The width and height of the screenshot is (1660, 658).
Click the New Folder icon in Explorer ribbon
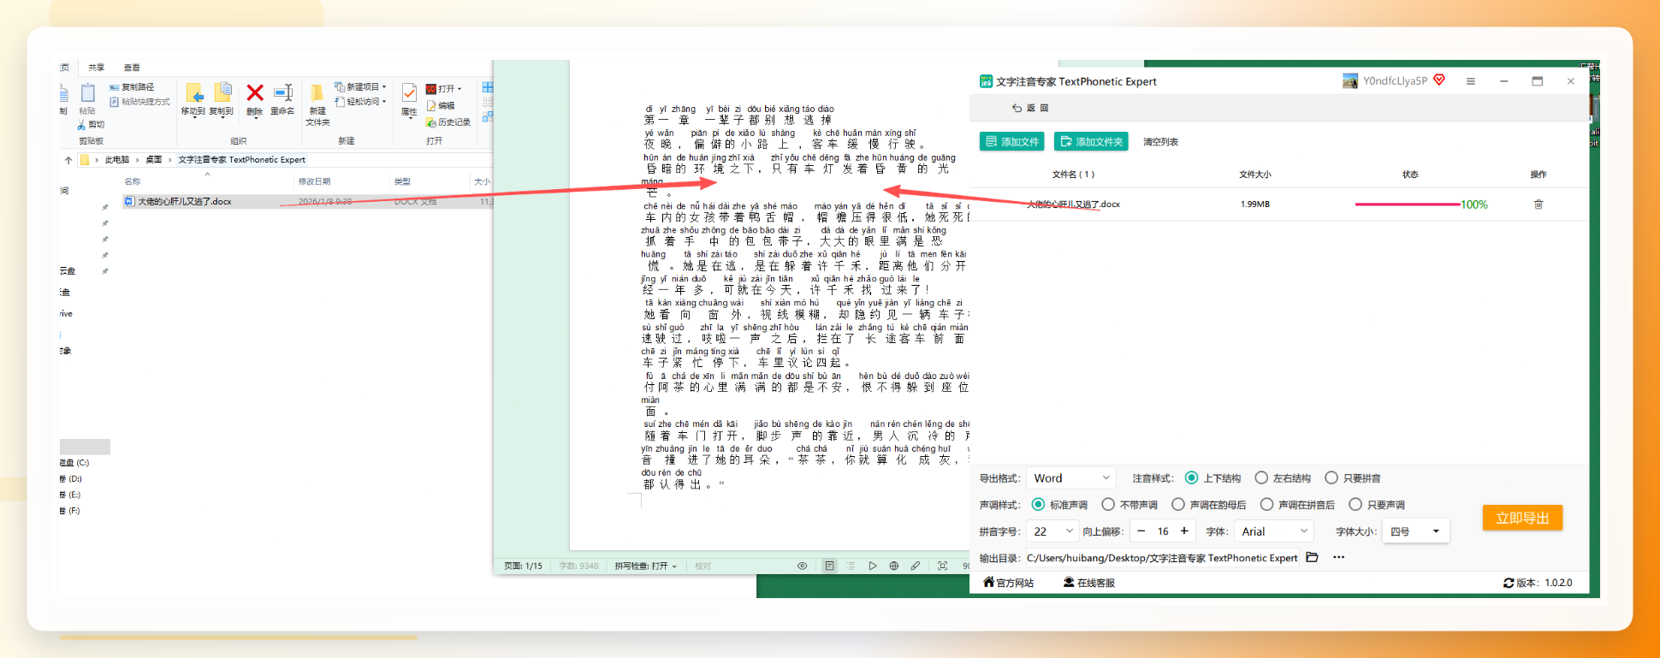tap(317, 93)
